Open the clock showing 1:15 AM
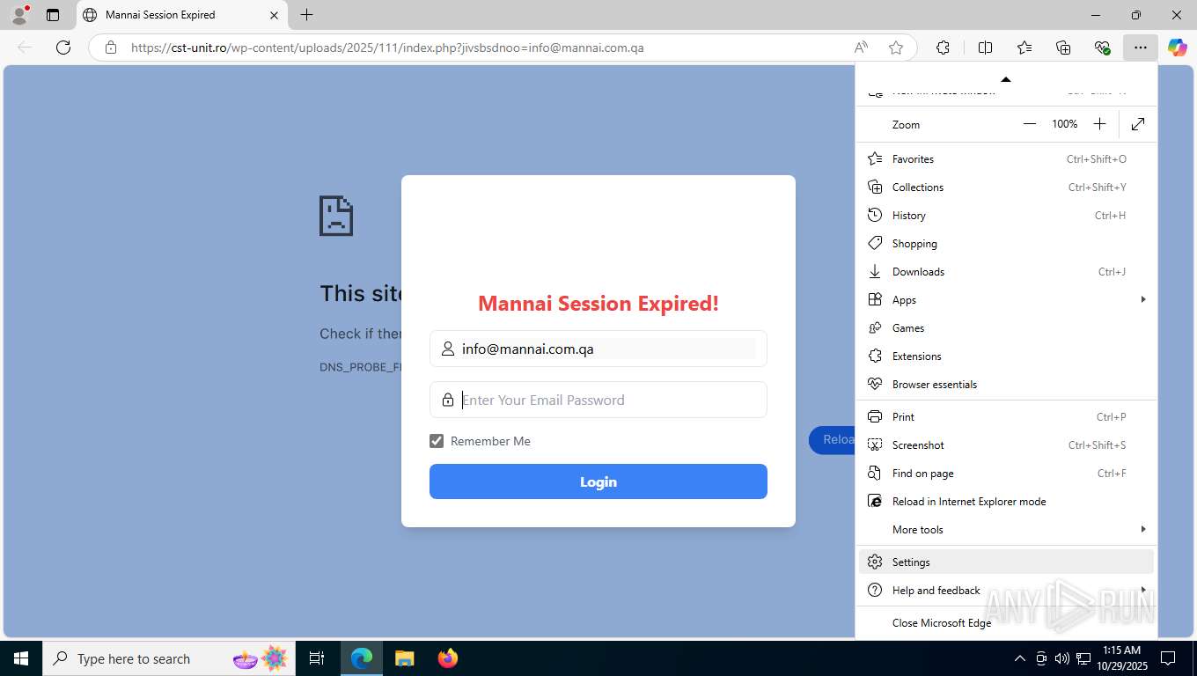This screenshot has height=676, width=1197. 1121,658
